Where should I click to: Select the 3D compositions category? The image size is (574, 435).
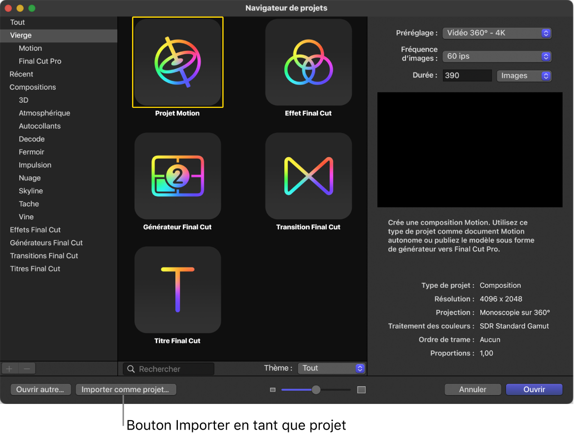pyautogui.click(x=59, y=100)
